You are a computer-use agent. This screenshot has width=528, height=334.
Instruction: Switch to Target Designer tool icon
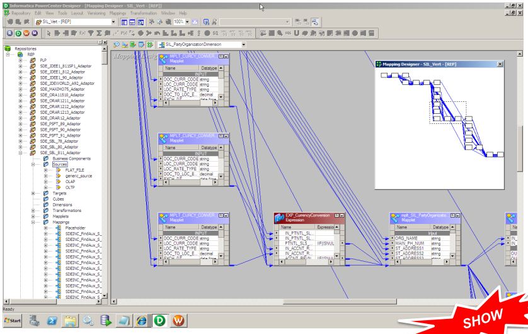click(125, 45)
